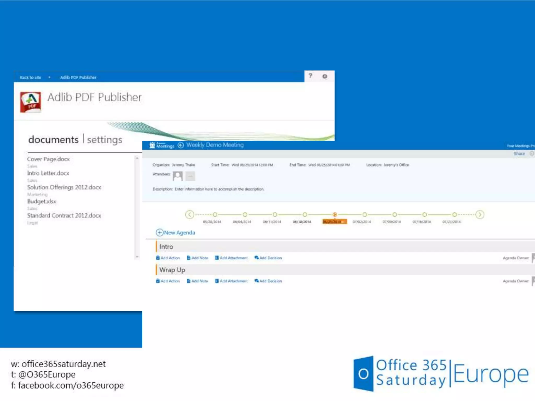Image resolution: width=535 pixels, height=401 pixels.
Task: Click Back to site link
Action: coord(31,78)
